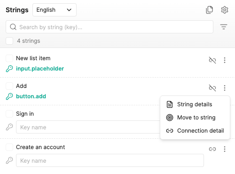The height and width of the screenshot is (174, 235).
Task: Click the key icon beside input.placeholder
Action: [9, 69]
